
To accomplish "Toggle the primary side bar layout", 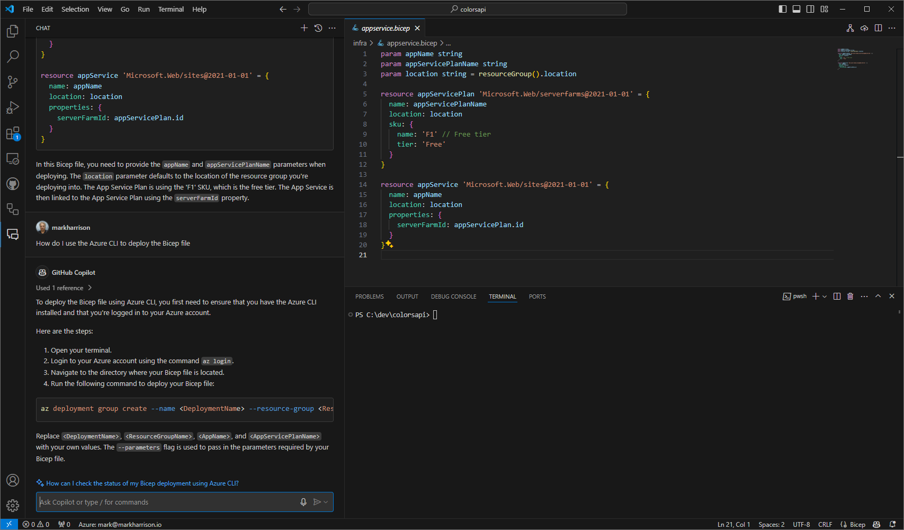I will [x=783, y=9].
